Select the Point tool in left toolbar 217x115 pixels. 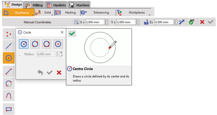coord(8,34)
